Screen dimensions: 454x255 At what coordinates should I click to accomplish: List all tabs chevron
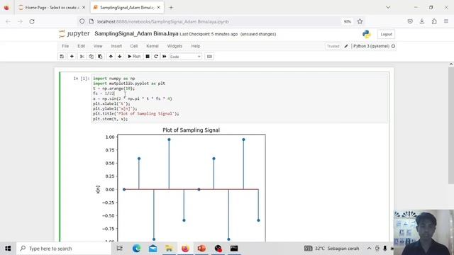coord(388,8)
